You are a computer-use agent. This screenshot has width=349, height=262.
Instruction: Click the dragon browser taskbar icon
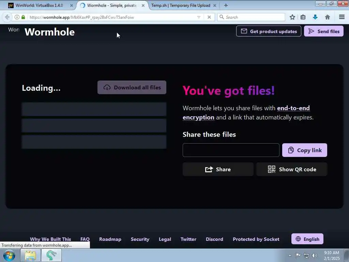(x=51, y=255)
